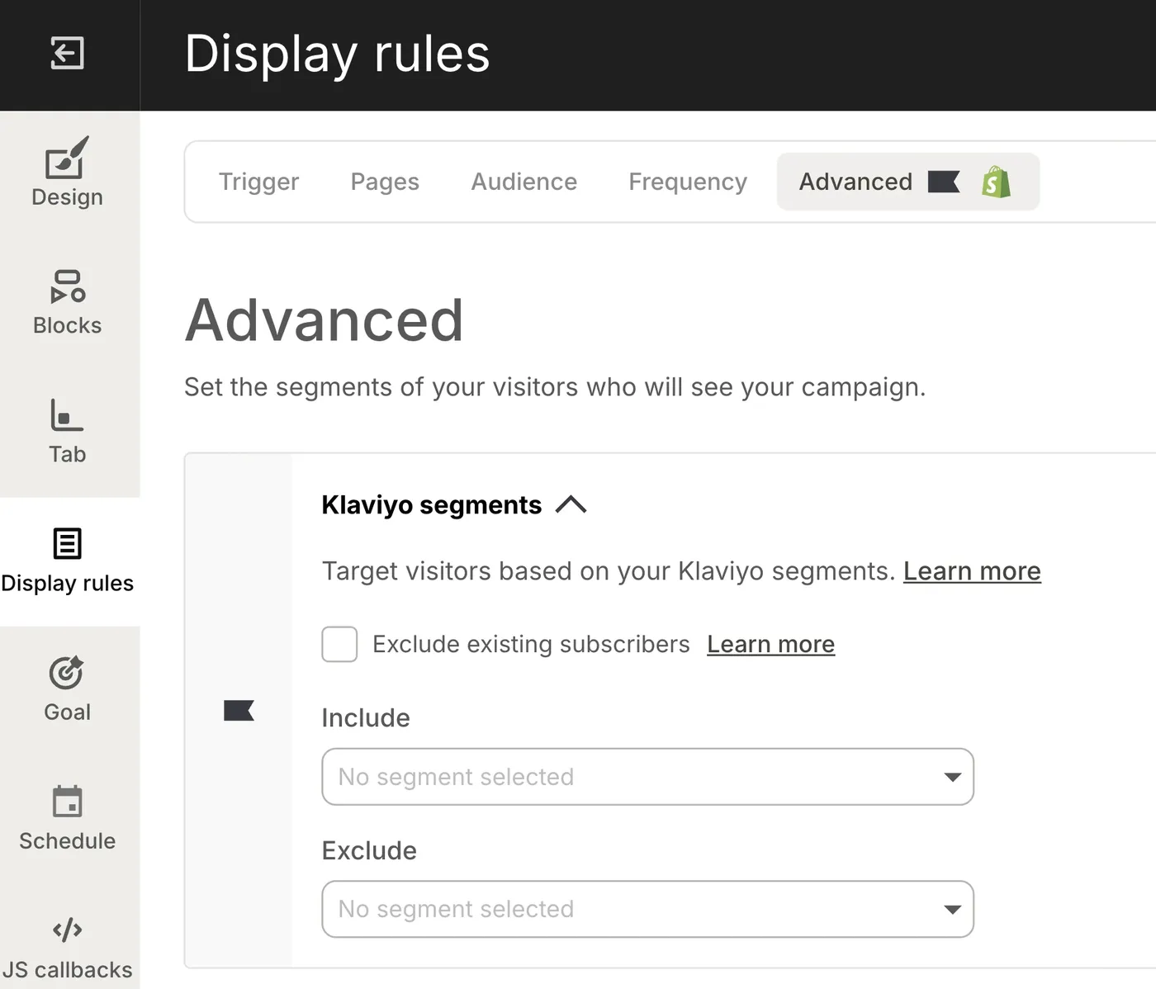
Task: Open the Schedule section in sidebar
Action: point(68,819)
